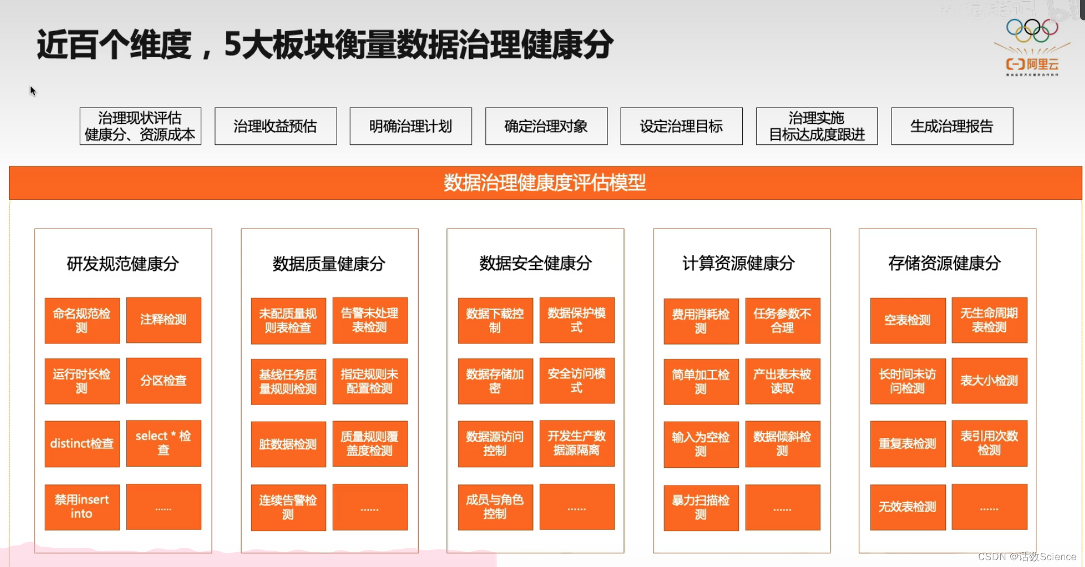This screenshot has height=567, width=1085.
Task: Select the 数据下载控制 tile
Action: point(496,321)
